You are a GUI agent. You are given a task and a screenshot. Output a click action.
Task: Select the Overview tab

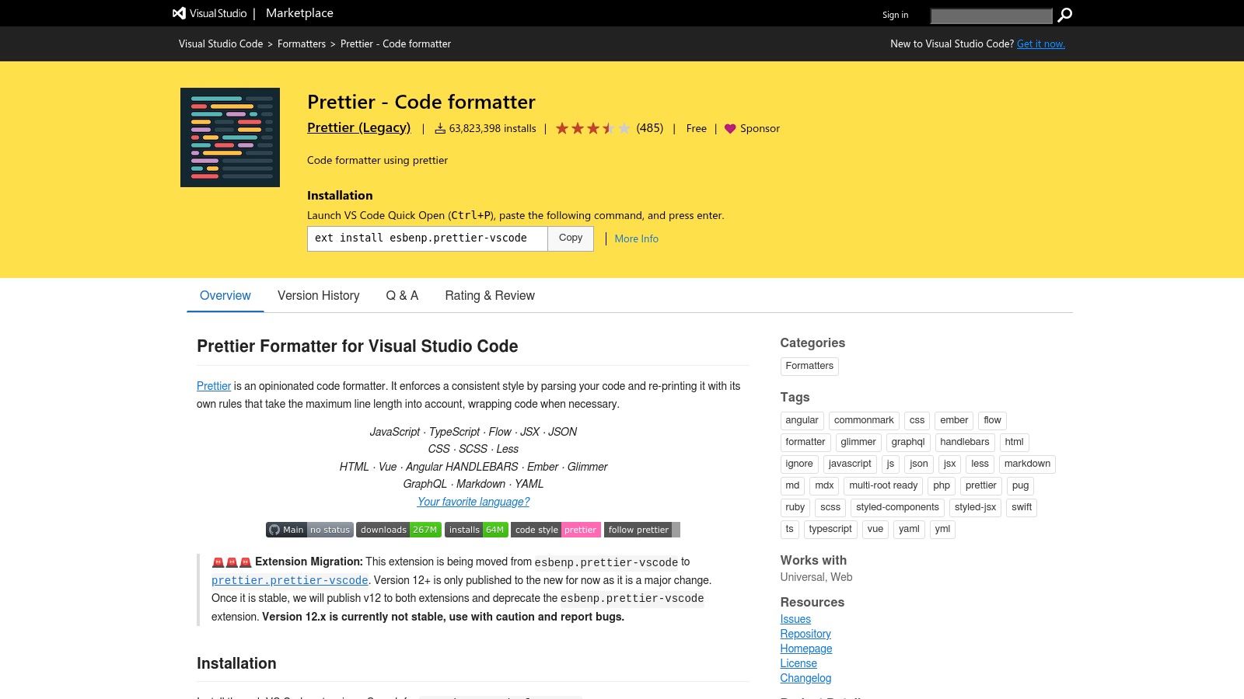pyautogui.click(x=225, y=296)
